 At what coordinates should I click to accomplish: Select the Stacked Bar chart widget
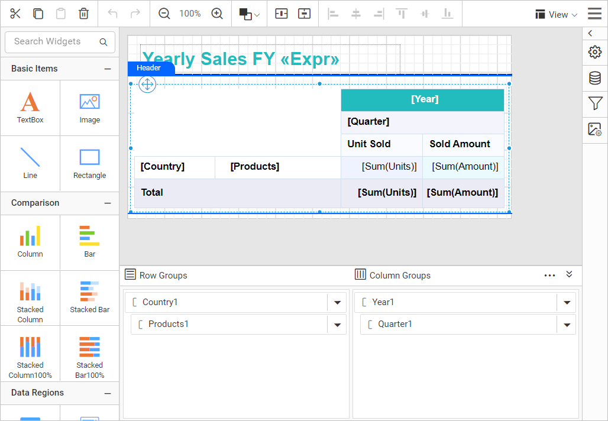pyautogui.click(x=89, y=298)
